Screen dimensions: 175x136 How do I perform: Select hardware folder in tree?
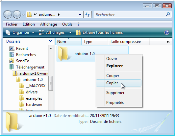34,105
